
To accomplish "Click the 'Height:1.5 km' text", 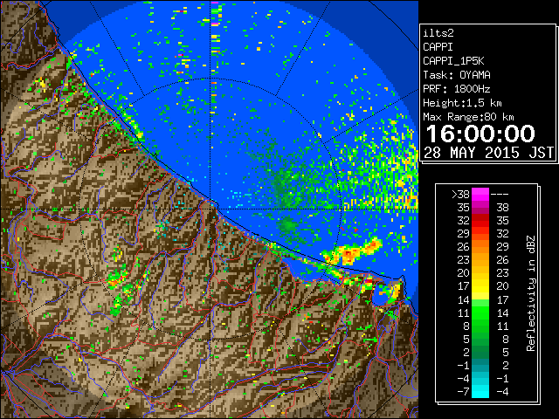I will [x=462, y=103].
